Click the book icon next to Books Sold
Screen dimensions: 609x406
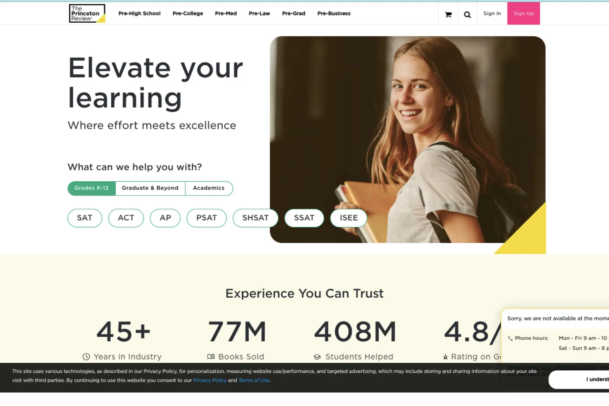211,356
